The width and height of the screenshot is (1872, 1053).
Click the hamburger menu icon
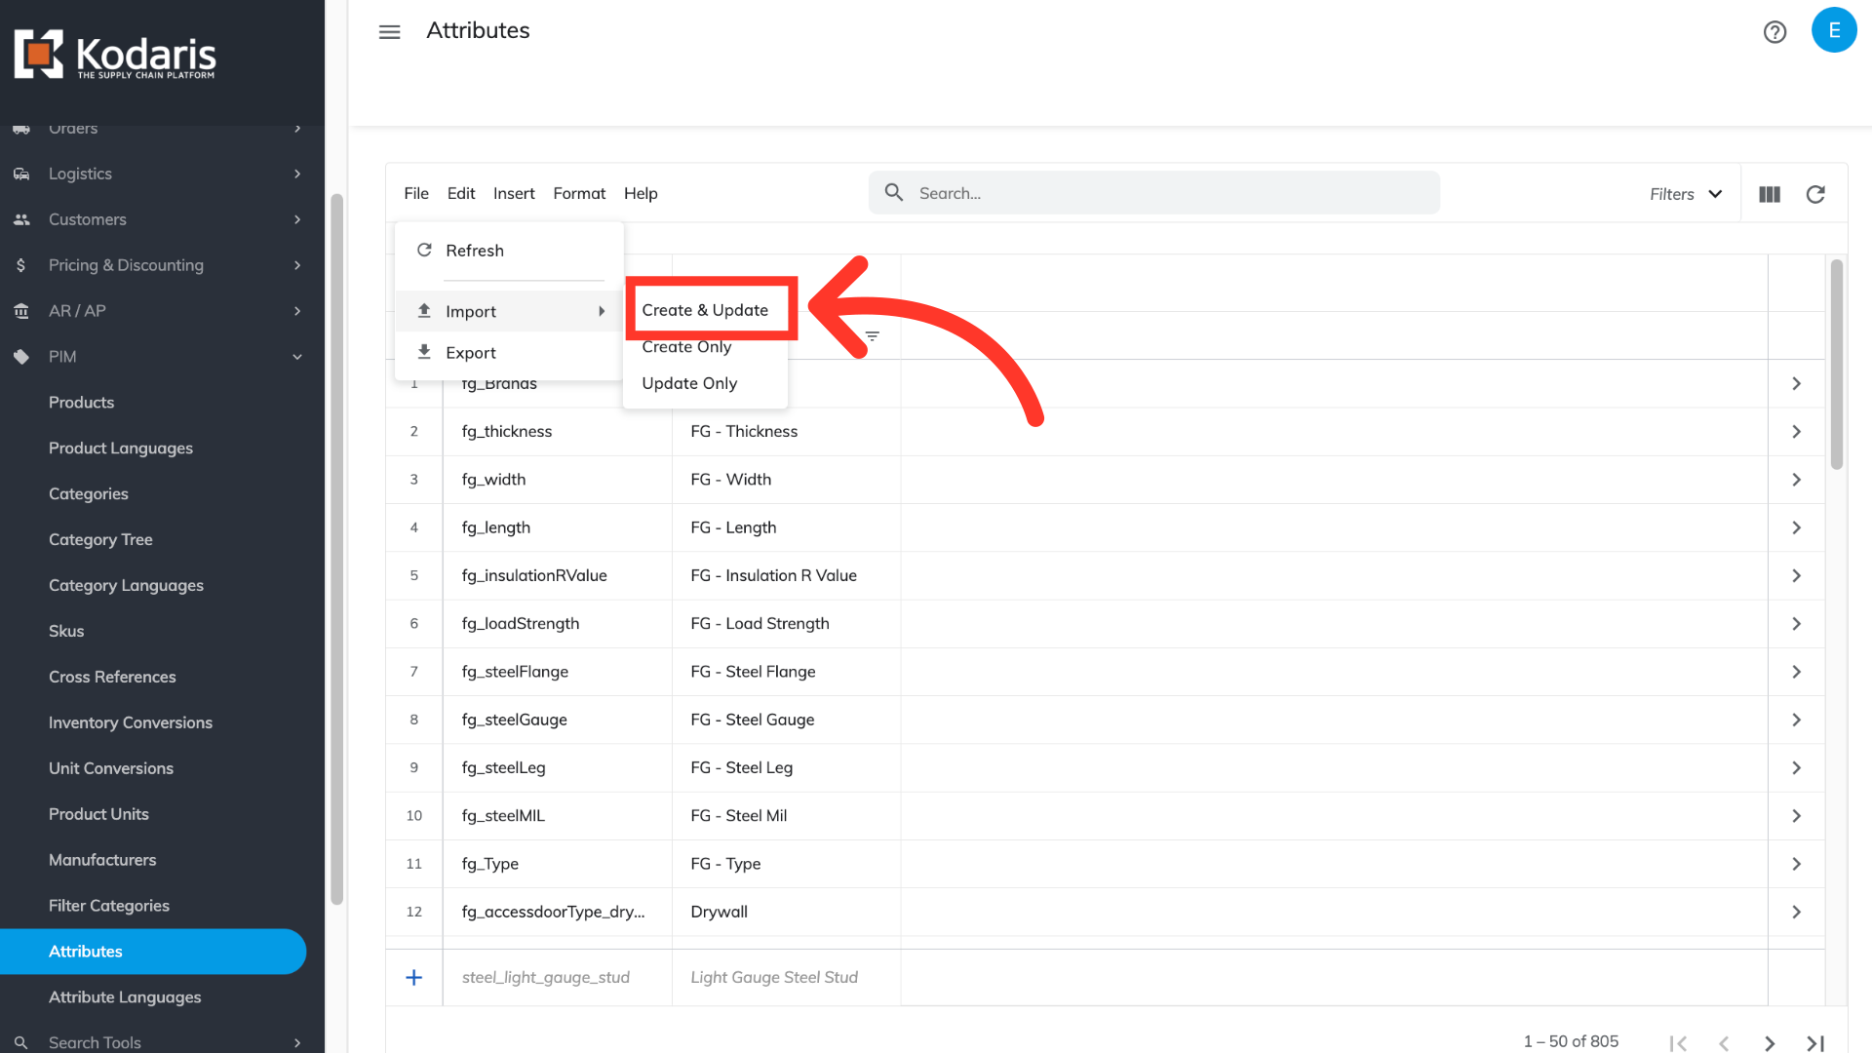point(389,32)
